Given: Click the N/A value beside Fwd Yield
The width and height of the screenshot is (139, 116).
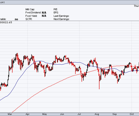Looking at the screenshot, I should point(44,16).
